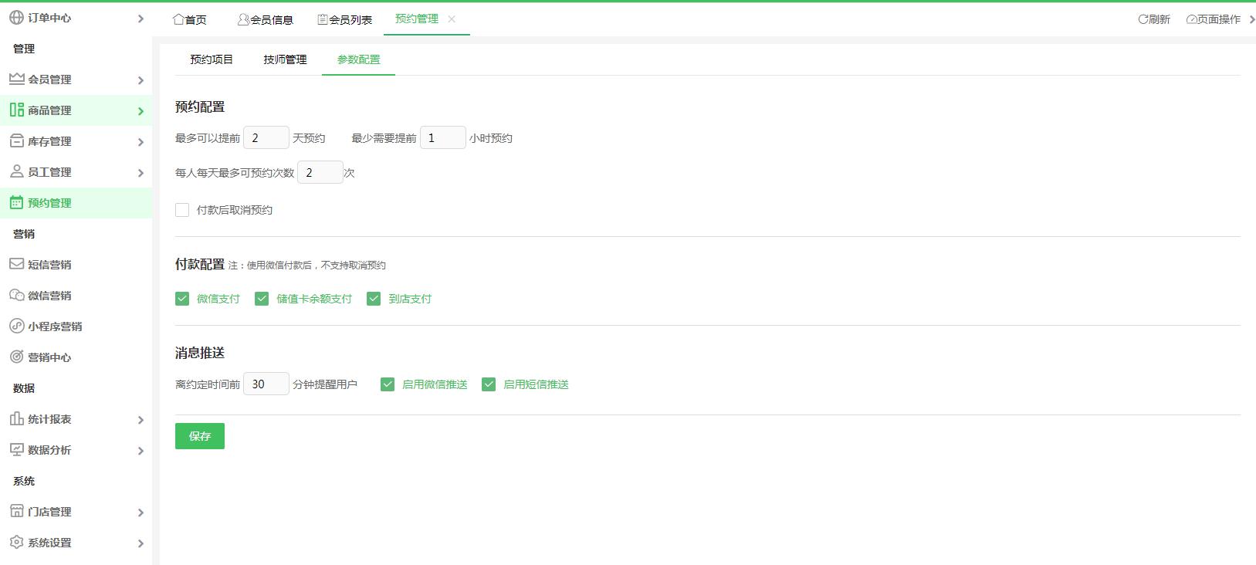The width and height of the screenshot is (1256, 565).
Task: Enable 付款后取消预约 checkbox
Action: pyautogui.click(x=182, y=210)
